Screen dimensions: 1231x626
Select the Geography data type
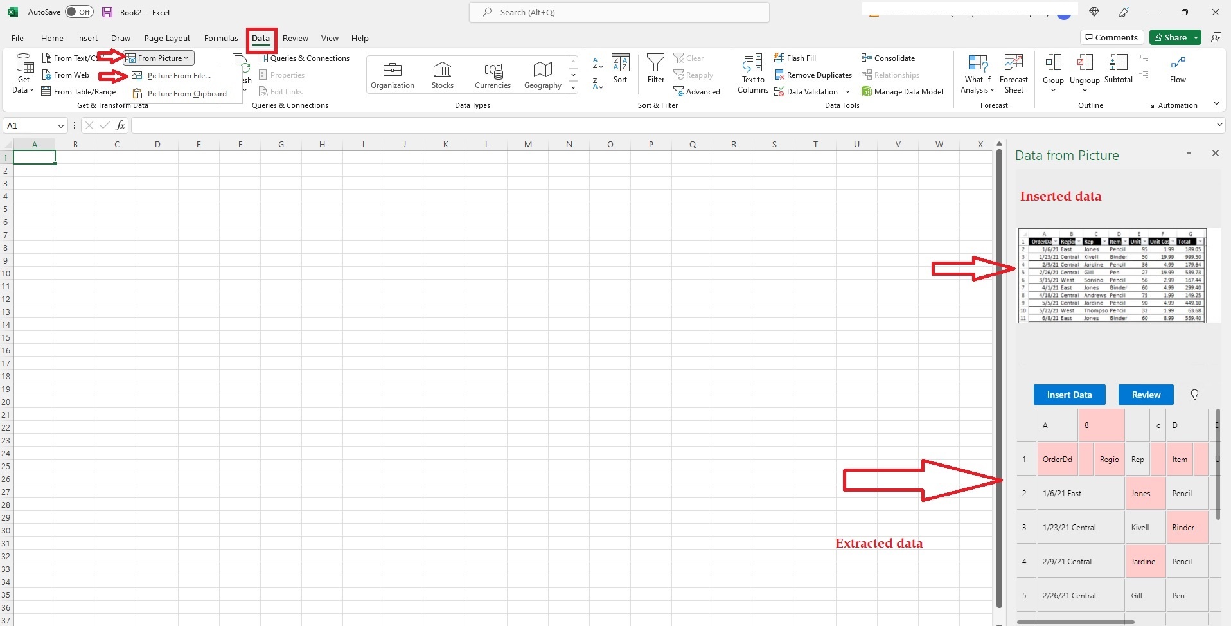[542, 73]
